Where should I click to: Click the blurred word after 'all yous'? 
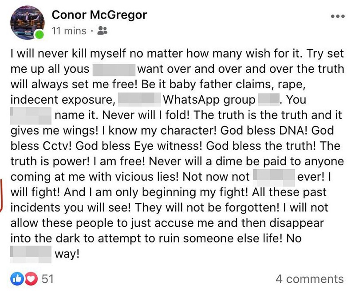[114, 70]
